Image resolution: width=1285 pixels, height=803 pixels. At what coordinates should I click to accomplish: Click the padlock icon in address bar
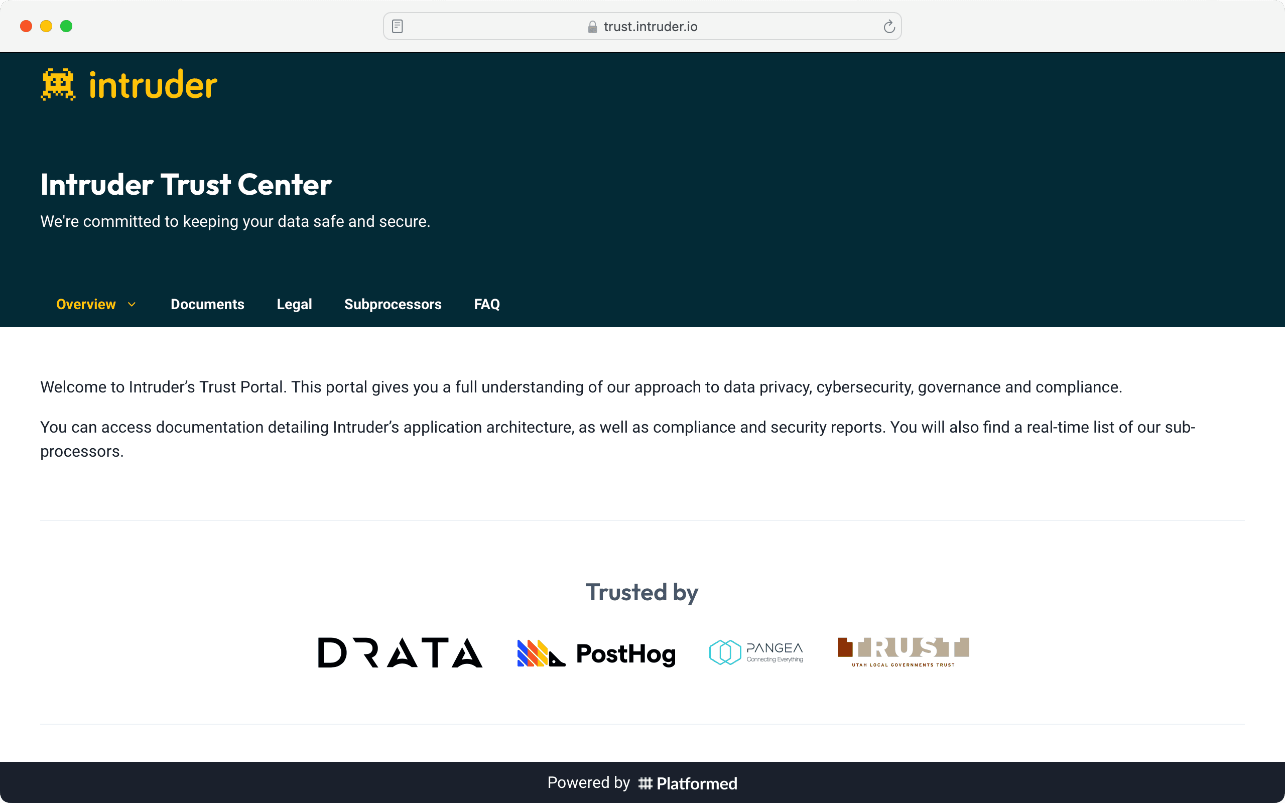592,27
